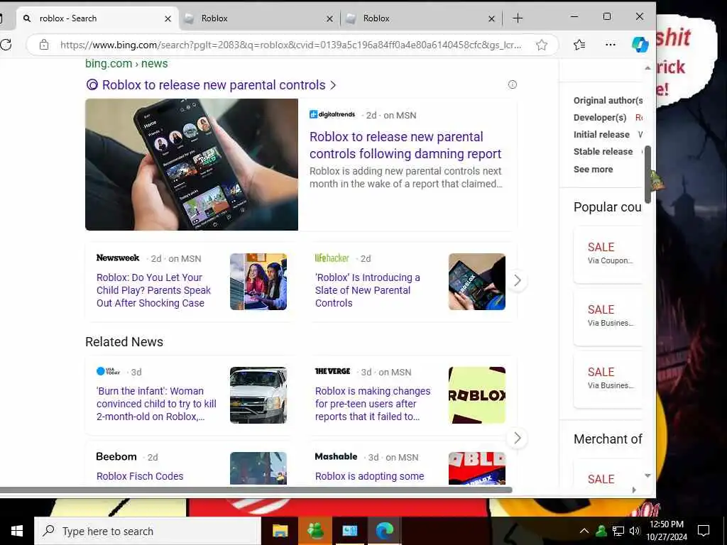
Task: Add this page to favorites star
Action: click(542, 45)
